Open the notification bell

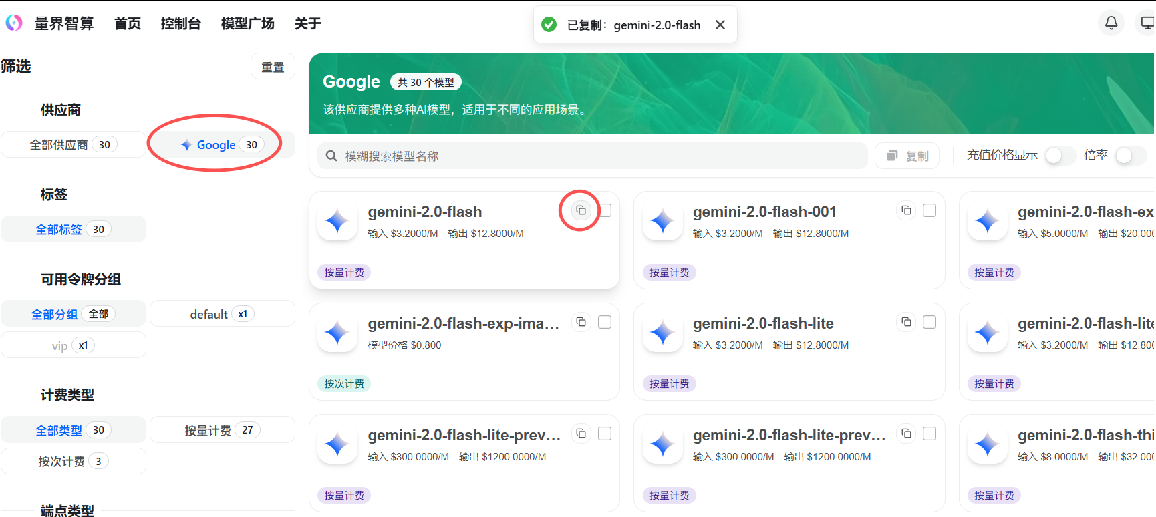pyautogui.click(x=1111, y=23)
